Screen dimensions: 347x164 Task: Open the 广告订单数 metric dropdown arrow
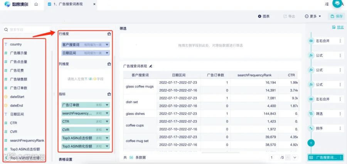pyautogui.click(x=107, y=105)
